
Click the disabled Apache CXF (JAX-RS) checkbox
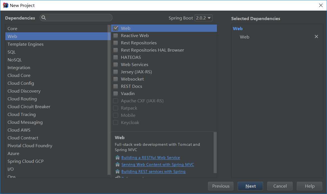pyautogui.click(x=116, y=101)
